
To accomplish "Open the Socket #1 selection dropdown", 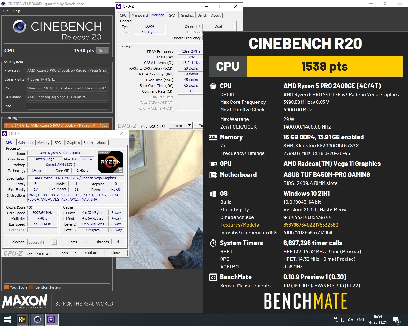I will (x=42, y=242).
